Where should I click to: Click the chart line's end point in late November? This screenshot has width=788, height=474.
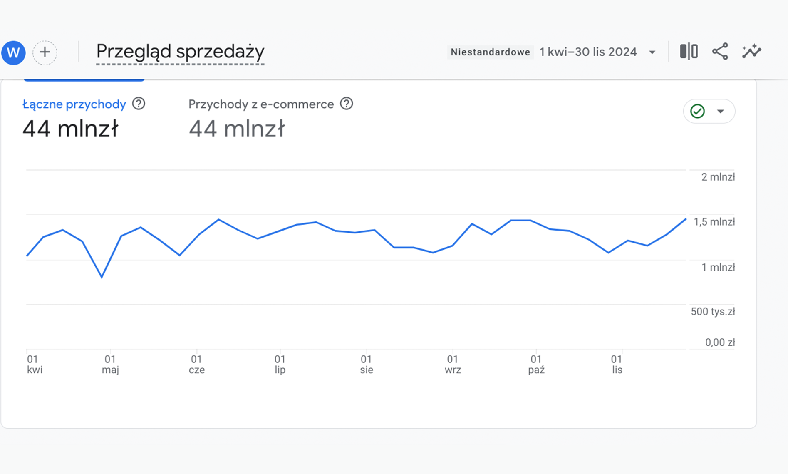point(685,219)
